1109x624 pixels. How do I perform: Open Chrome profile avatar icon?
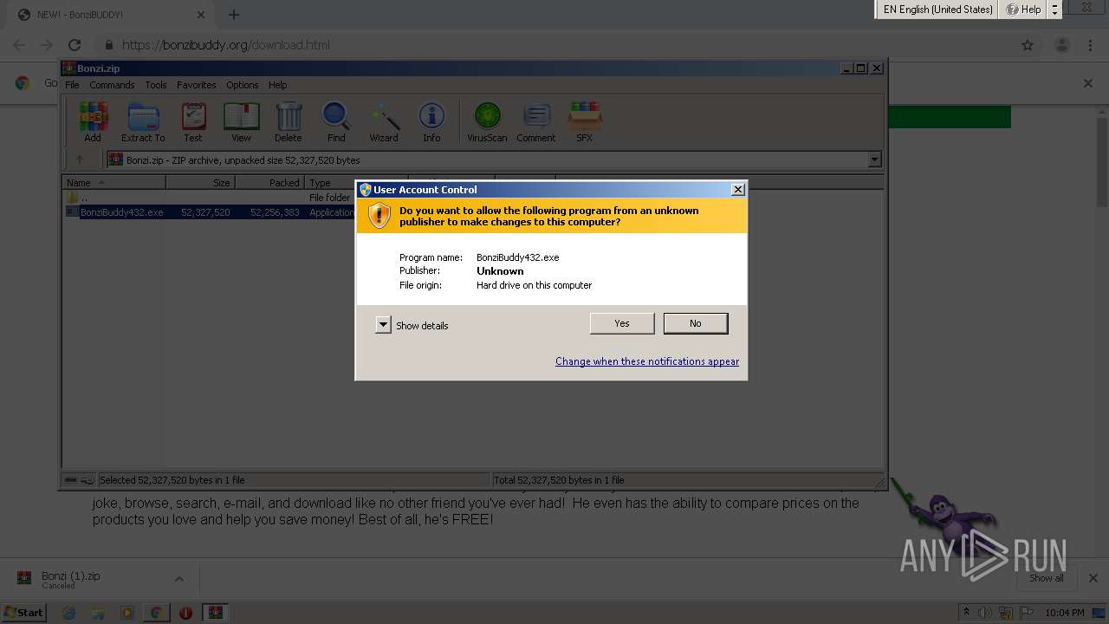[1061, 45]
